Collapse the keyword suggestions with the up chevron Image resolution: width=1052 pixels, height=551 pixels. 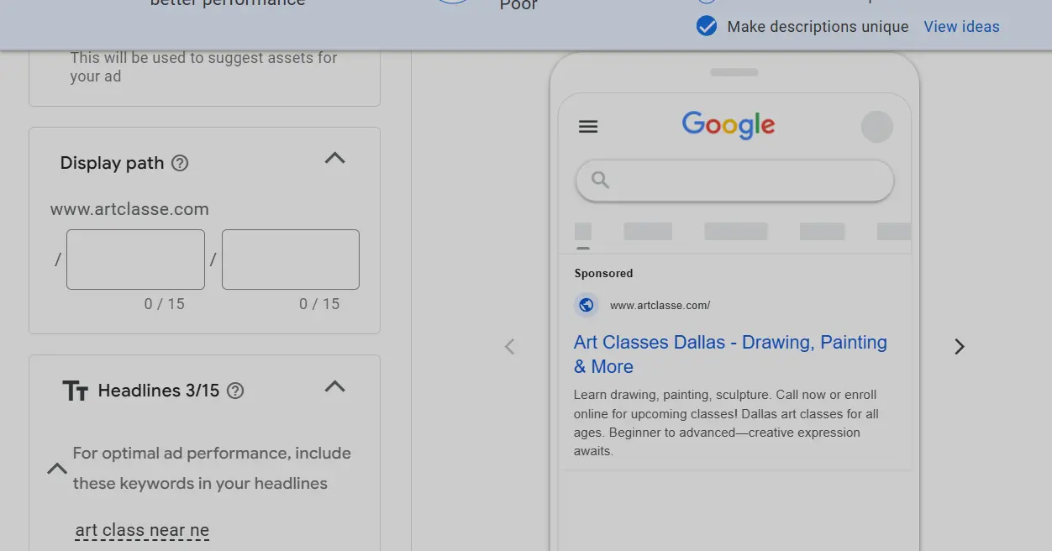tap(57, 469)
